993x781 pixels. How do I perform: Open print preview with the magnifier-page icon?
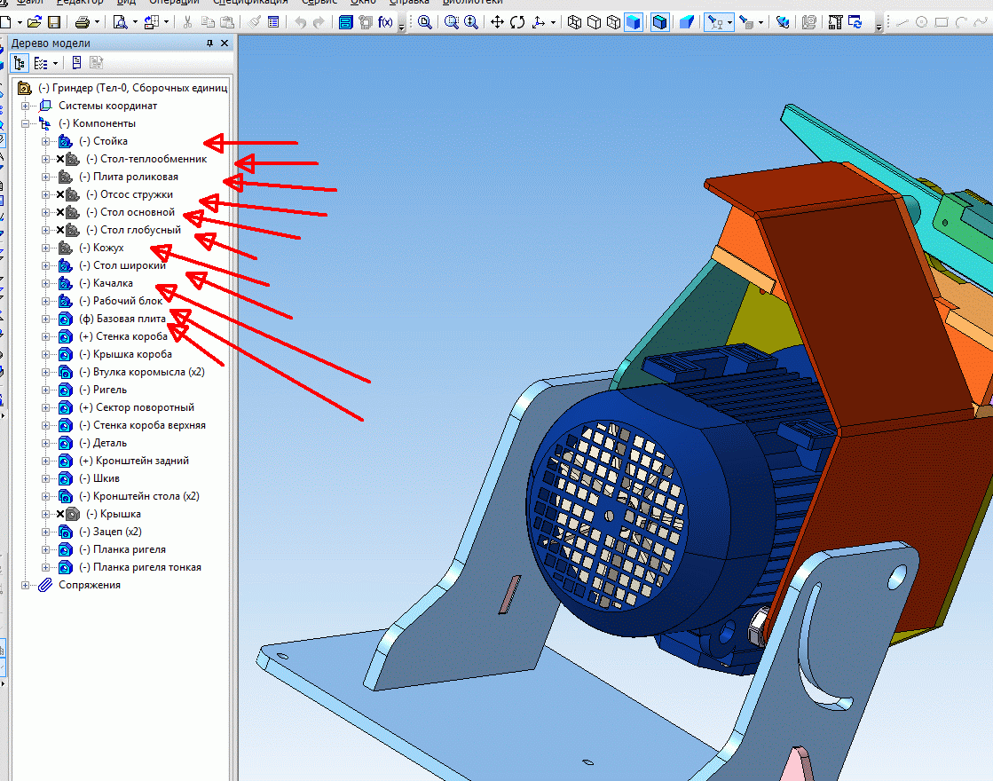[120, 22]
